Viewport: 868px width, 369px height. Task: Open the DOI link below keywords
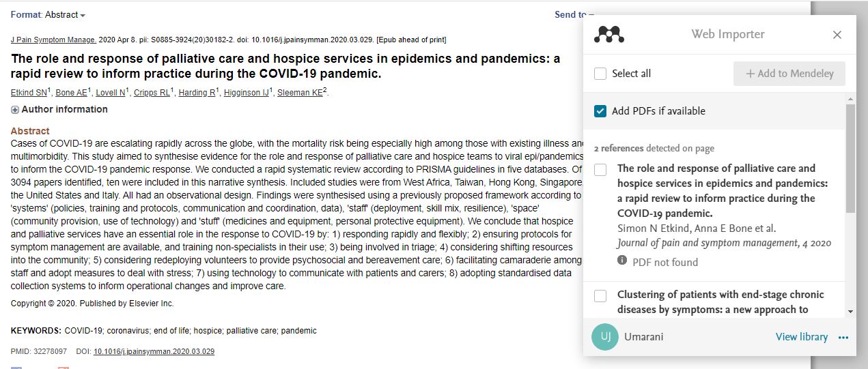tap(154, 352)
